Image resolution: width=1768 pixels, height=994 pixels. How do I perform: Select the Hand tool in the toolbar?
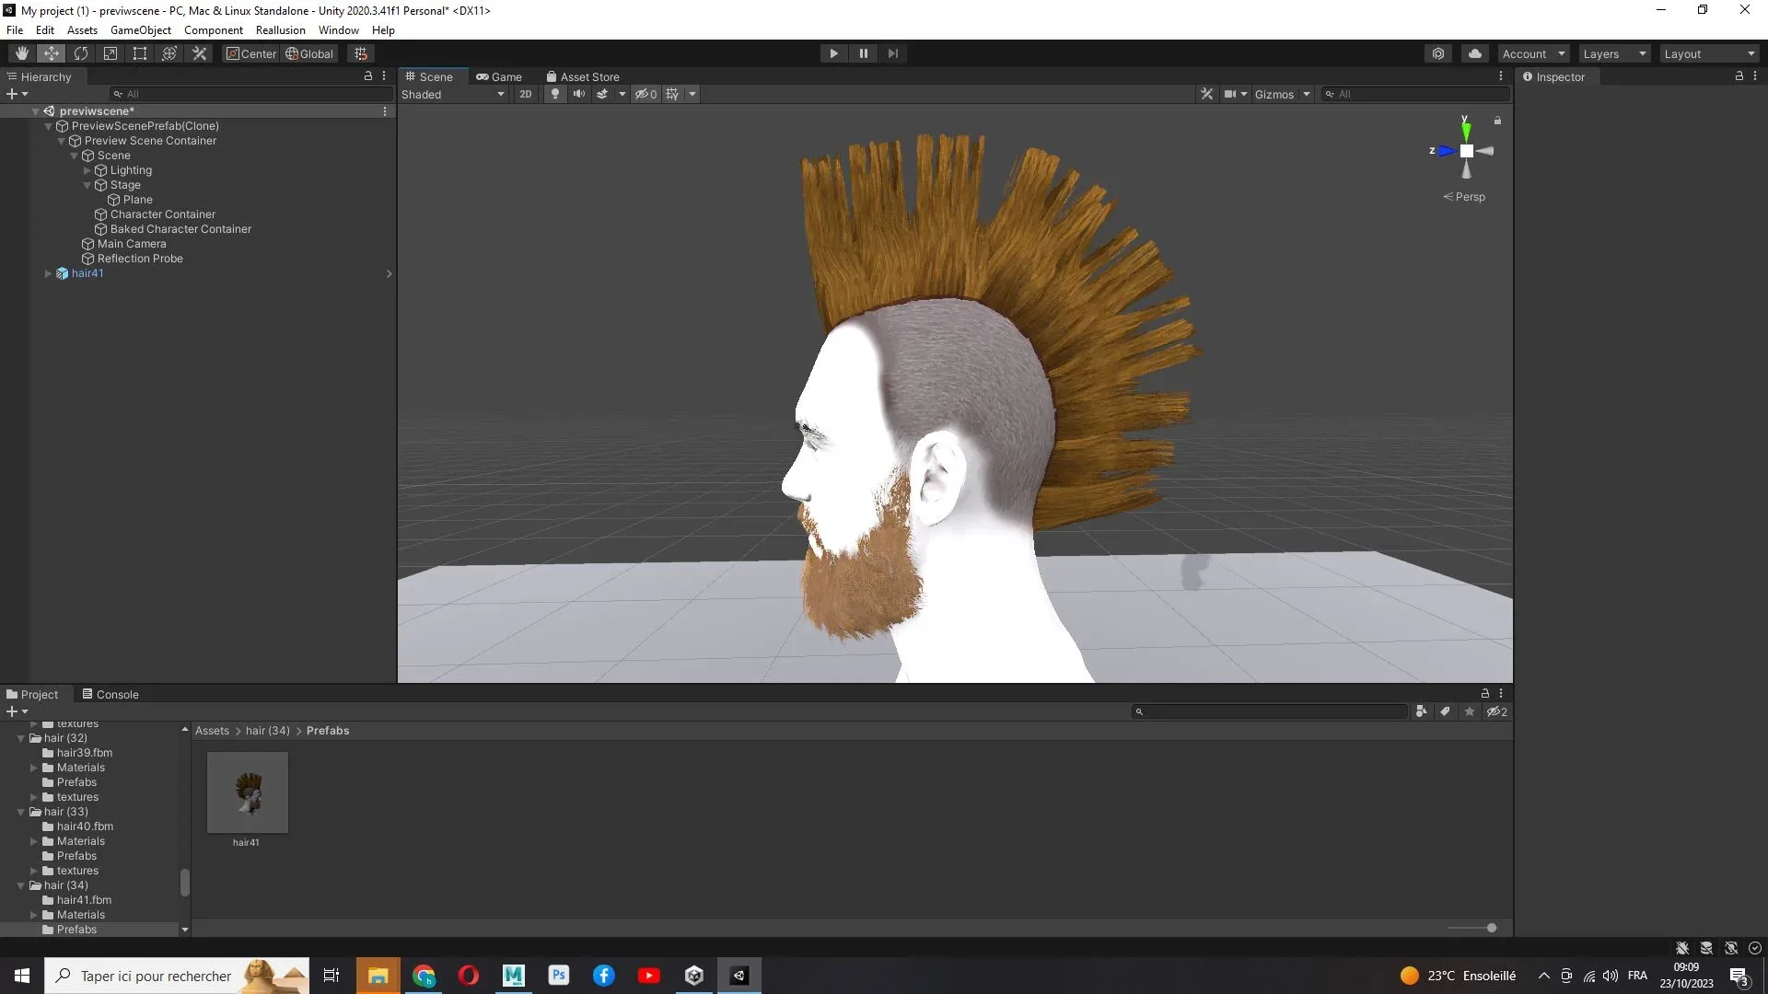coord(21,52)
